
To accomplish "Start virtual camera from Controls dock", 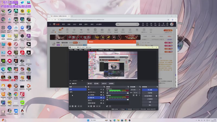I will [148, 96].
